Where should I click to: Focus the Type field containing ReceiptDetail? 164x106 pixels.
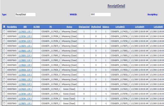26,14
